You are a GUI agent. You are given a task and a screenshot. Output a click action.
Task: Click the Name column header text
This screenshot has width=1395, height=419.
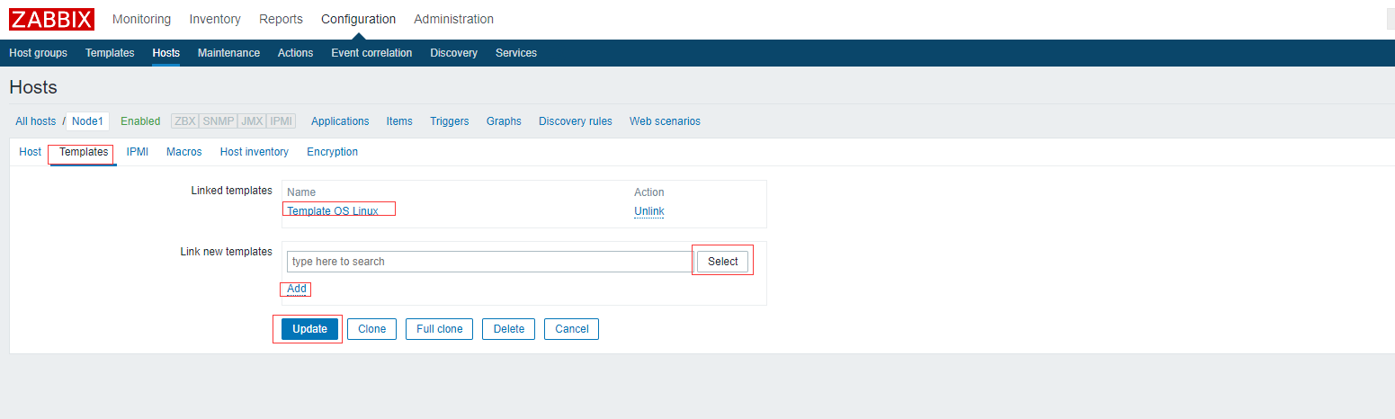tap(301, 192)
